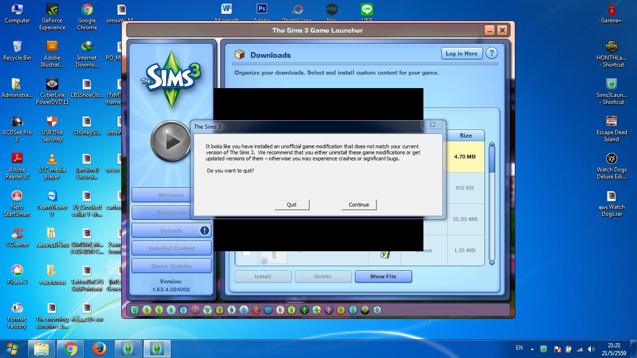Select the Garena+ desktop icon
Screen dimensions: 637x358
coord(611,13)
